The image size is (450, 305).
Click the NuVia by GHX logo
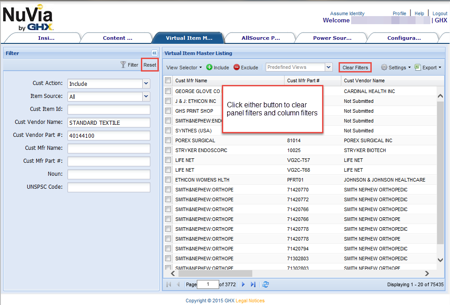28,18
